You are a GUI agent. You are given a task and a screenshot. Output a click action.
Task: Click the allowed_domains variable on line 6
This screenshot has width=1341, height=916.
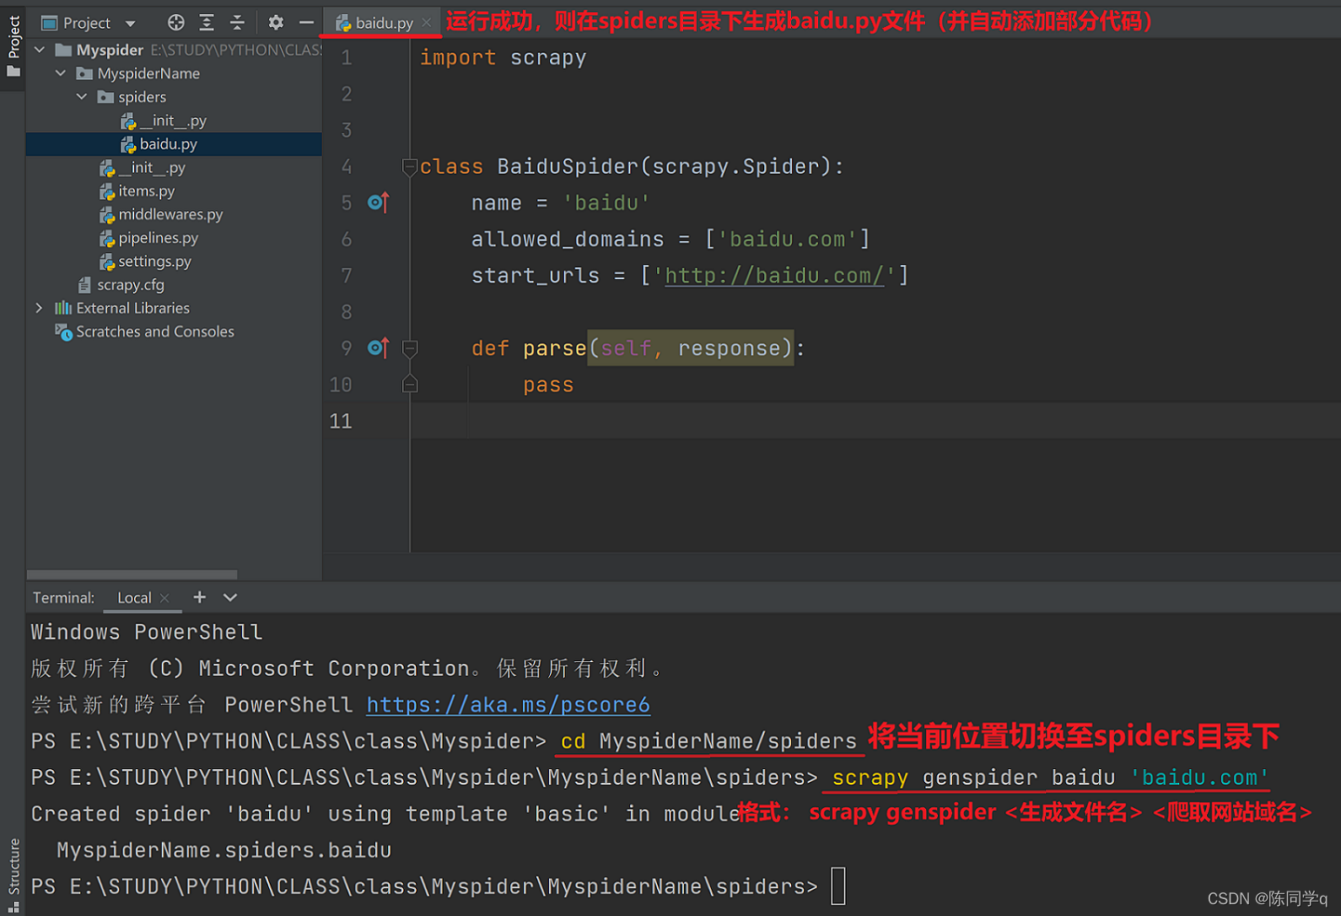(568, 240)
